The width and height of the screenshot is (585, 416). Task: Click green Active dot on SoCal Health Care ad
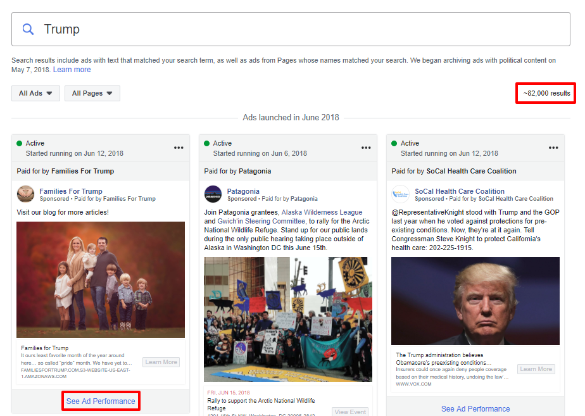coord(394,143)
